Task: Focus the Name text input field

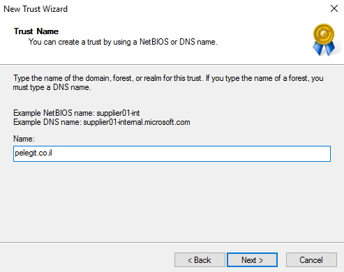Action: click(172, 153)
